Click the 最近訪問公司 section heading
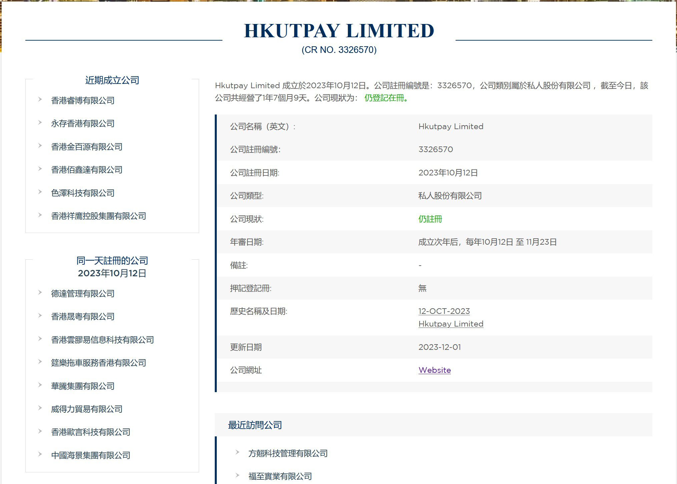 pyautogui.click(x=255, y=425)
